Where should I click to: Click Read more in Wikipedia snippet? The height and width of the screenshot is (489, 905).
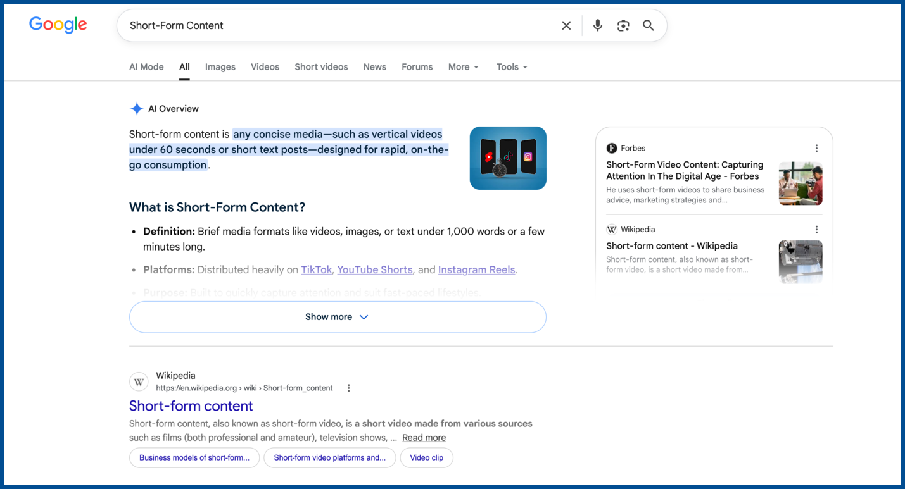(424, 438)
